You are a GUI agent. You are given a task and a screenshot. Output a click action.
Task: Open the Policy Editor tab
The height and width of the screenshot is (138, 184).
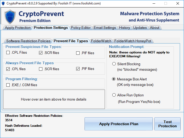pyautogui.click(x=81, y=27)
